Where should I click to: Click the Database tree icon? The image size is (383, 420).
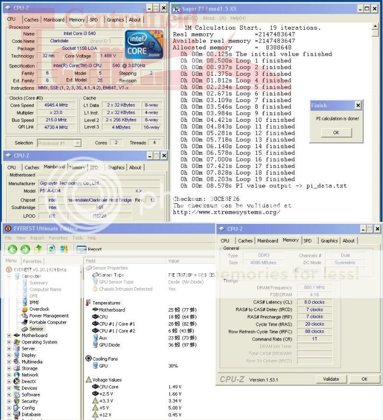coord(17,414)
